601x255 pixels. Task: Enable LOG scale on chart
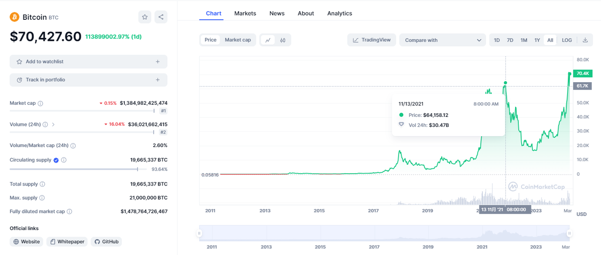(x=567, y=40)
